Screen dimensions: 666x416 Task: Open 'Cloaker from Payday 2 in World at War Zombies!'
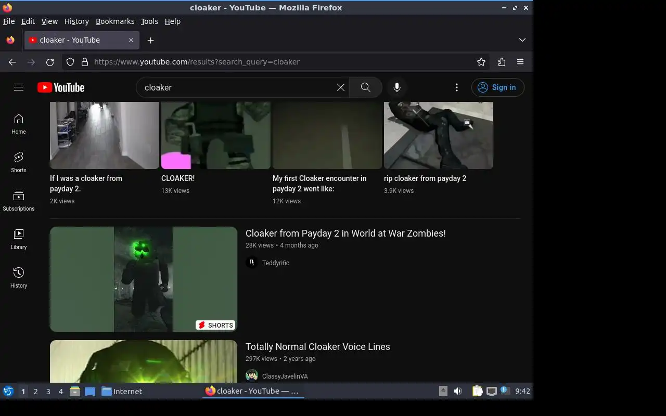tap(345, 233)
